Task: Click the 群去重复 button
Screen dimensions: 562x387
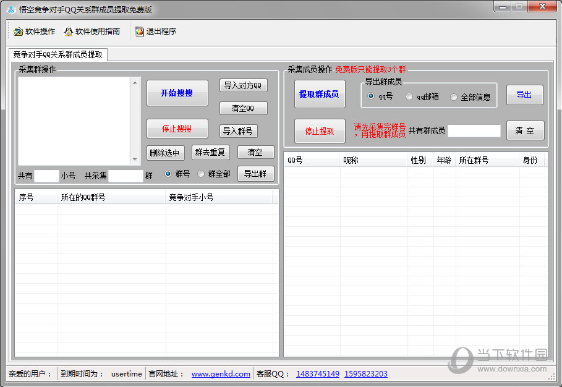Action: [x=210, y=152]
